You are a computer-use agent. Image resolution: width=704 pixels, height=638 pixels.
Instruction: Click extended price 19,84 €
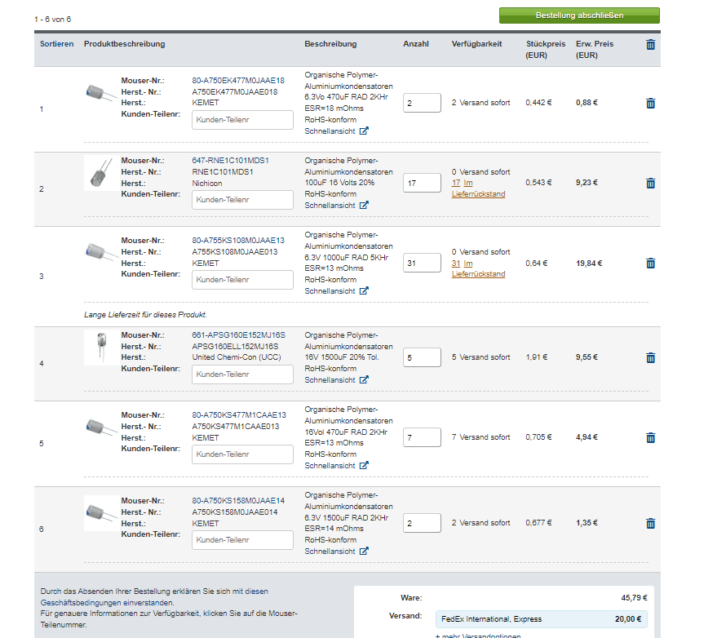589,263
